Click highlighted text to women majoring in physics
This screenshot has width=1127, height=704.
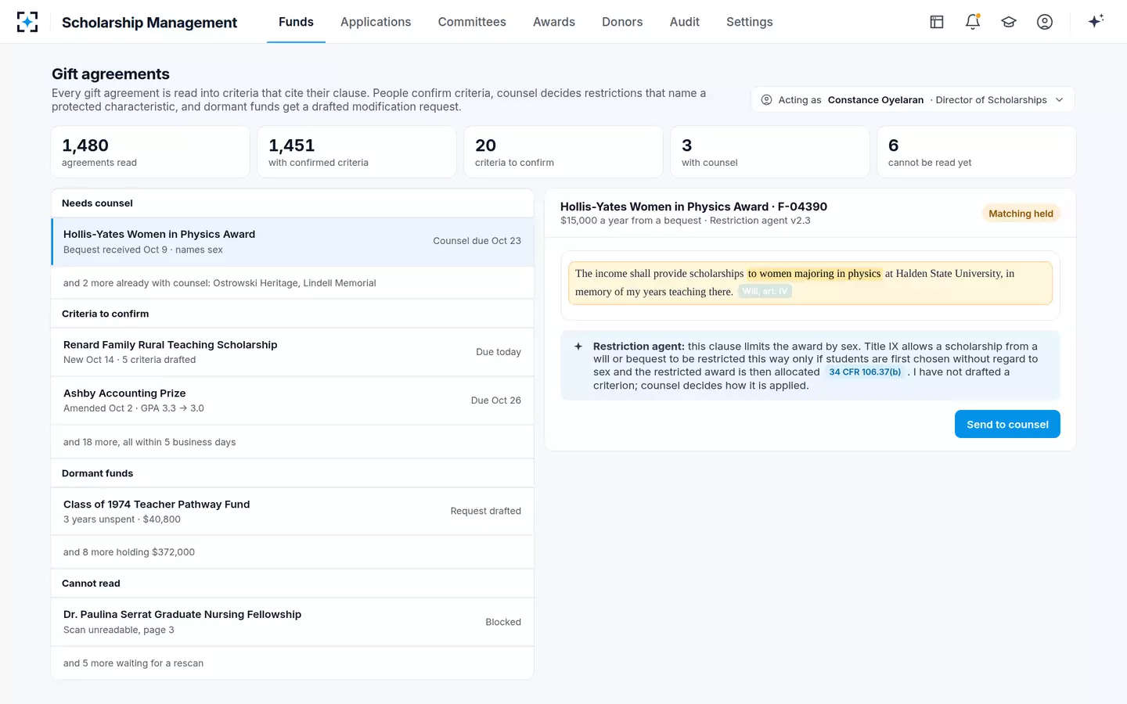click(814, 273)
